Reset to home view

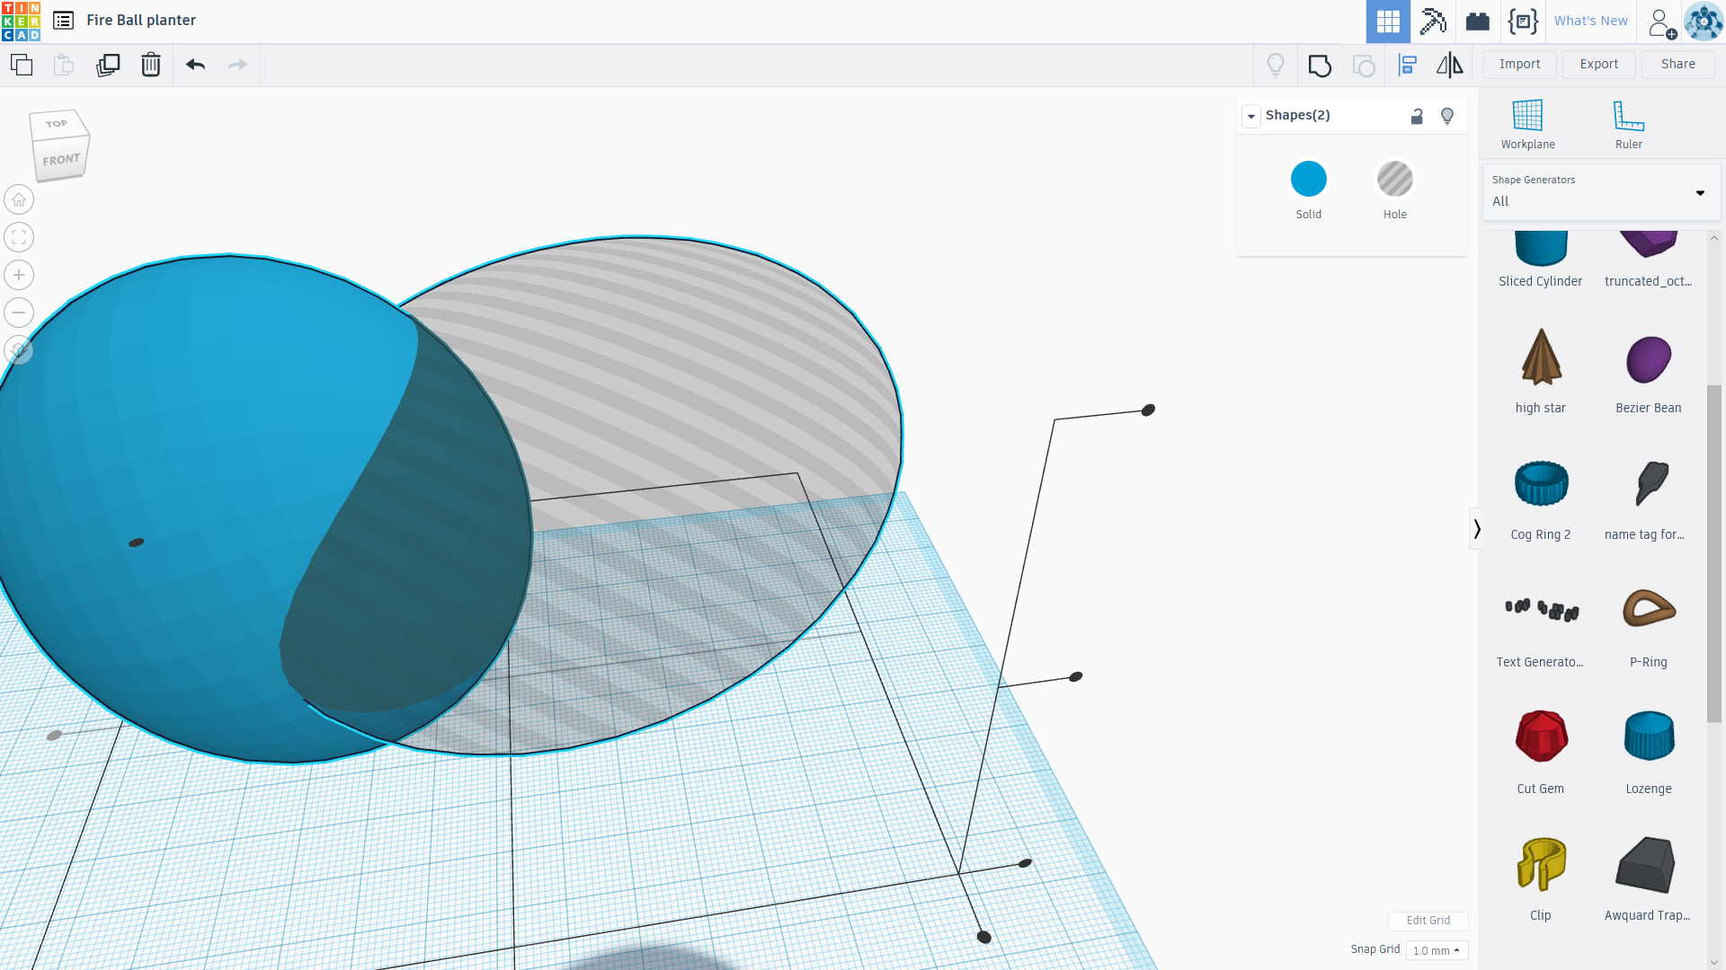point(19,199)
